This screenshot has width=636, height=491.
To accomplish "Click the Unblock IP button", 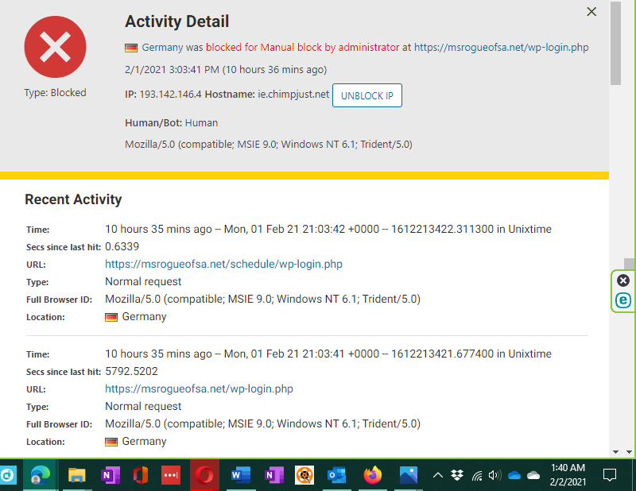I will click(x=366, y=95).
